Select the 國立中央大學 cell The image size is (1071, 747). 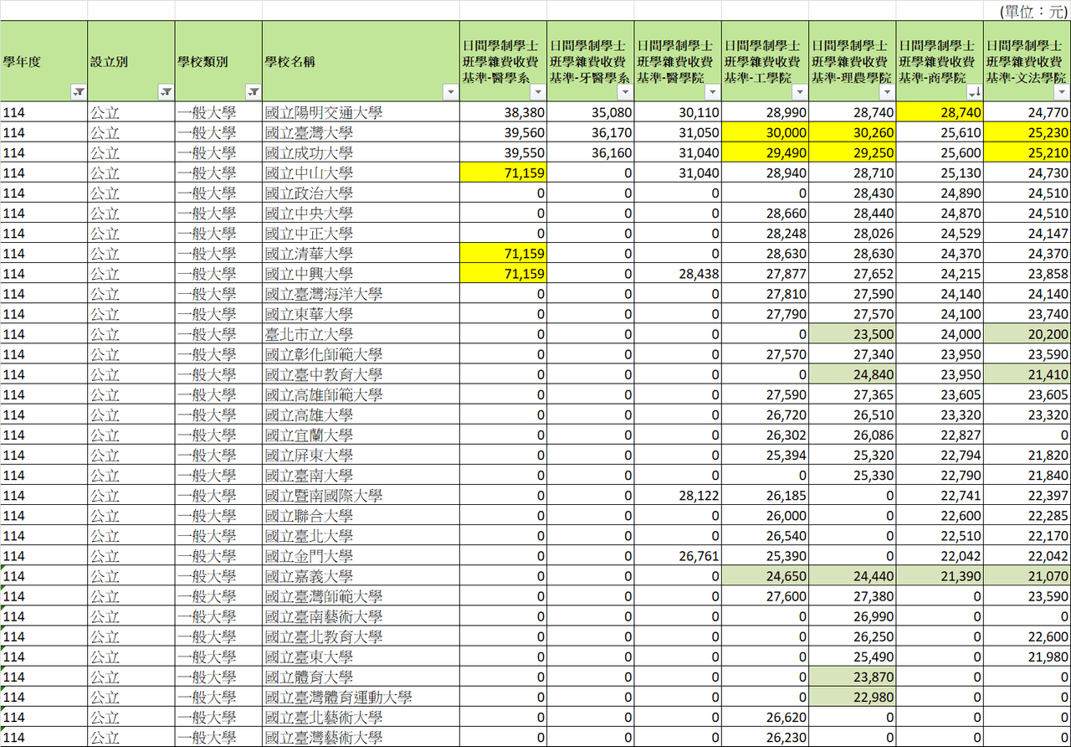pyautogui.click(x=361, y=213)
